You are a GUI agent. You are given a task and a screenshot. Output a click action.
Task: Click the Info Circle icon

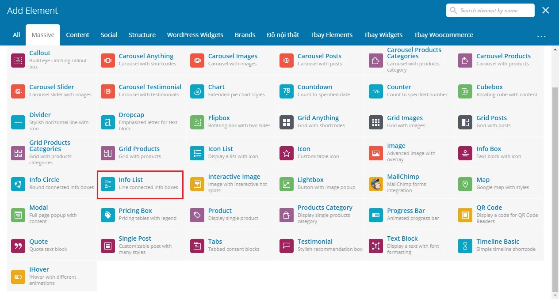point(18,184)
